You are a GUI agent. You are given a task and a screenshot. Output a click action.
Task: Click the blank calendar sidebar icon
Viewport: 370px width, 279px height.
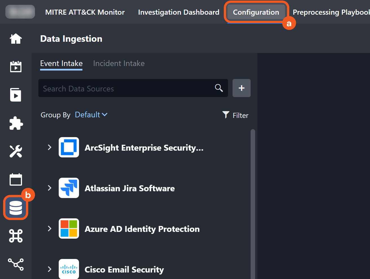pyautogui.click(x=16, y=179)
